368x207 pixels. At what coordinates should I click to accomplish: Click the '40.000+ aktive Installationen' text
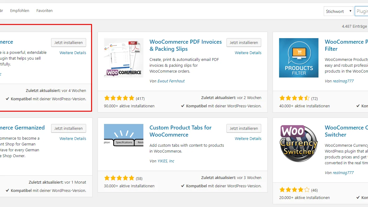tap(304, 106)
